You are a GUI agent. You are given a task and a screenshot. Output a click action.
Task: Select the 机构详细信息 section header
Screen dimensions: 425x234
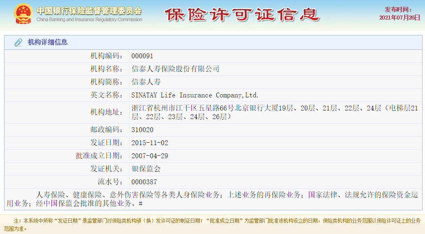point(48,42)
